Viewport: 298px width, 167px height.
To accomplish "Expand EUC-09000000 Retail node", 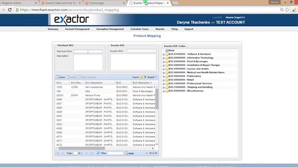I will pyautogui.click(x=163, y=80).
